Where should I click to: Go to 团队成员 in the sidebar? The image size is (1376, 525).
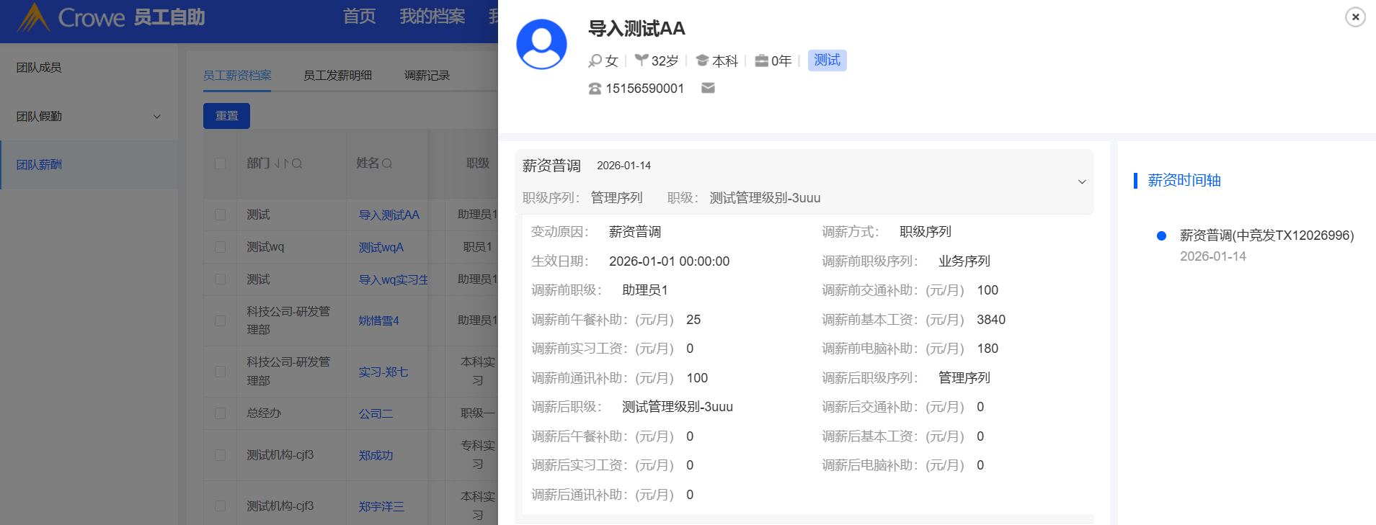(x=39, y=67)
